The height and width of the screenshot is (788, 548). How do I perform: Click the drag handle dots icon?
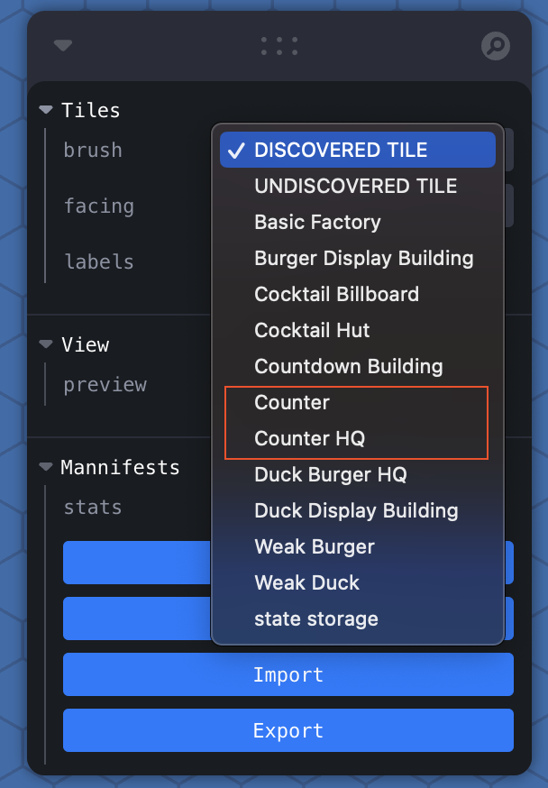coord(279,45)
